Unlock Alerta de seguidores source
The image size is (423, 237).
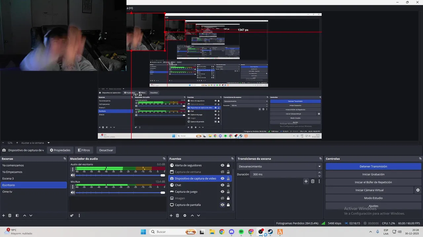228,165
